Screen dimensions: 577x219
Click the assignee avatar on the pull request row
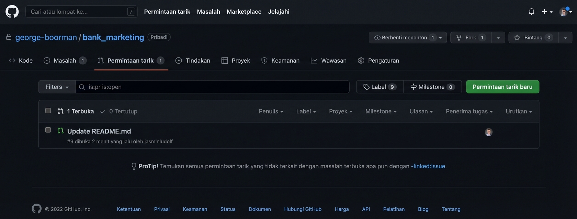point(489,132)
